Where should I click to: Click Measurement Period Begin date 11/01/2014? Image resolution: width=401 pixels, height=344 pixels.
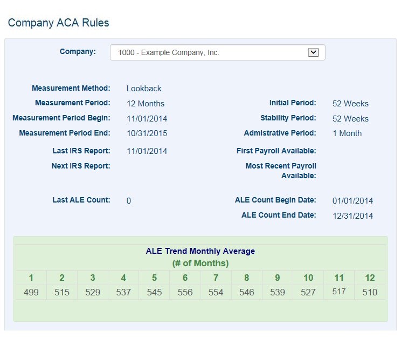(147, 118)
